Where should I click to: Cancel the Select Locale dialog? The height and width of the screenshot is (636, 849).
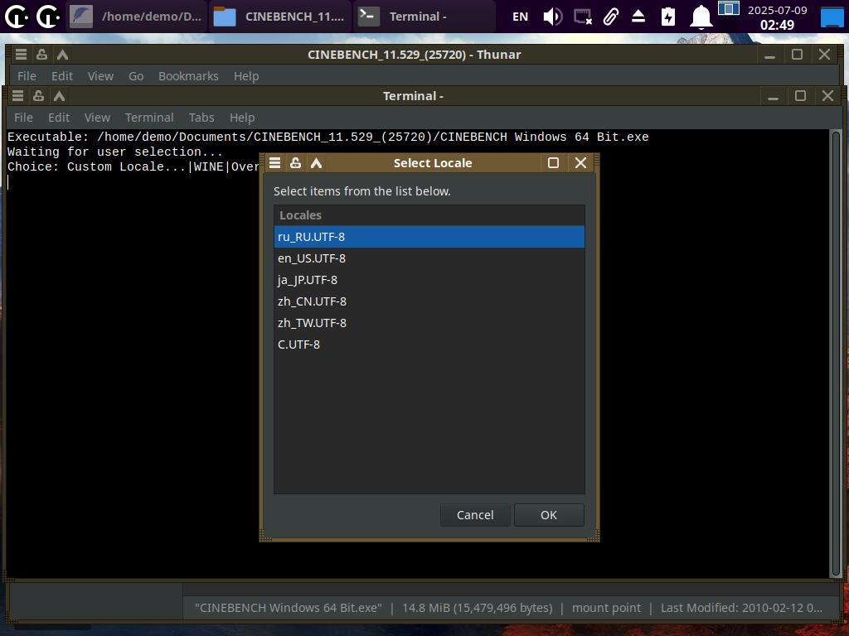[475, 515]
